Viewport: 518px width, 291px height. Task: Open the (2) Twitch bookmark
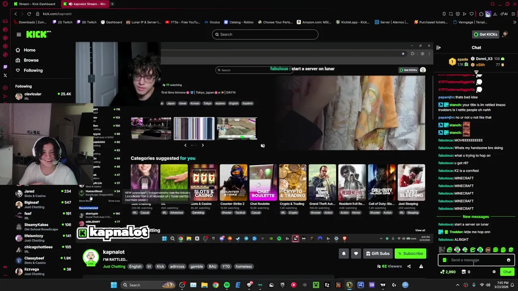[x=62, y=22]
